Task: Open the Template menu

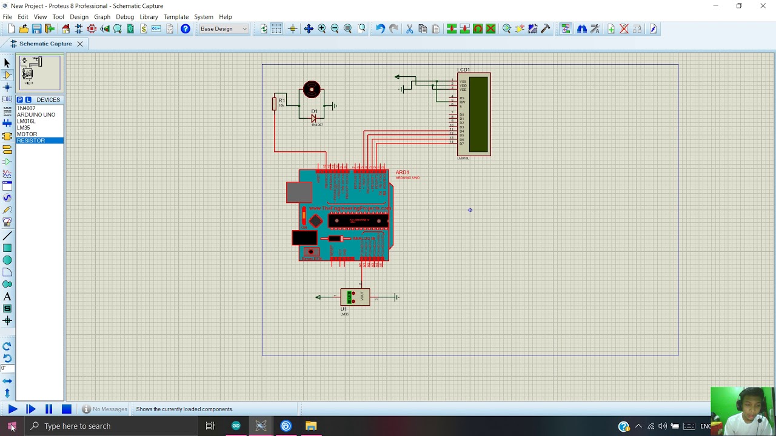Action: click(176, 17)
